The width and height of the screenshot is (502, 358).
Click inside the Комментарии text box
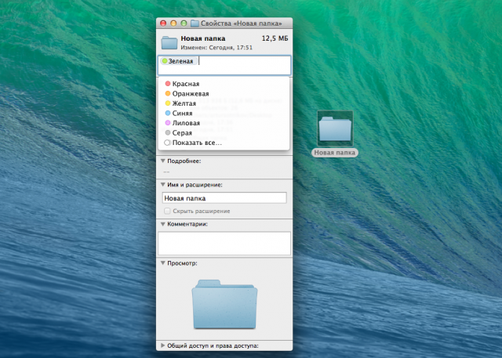tap(224, 243)
